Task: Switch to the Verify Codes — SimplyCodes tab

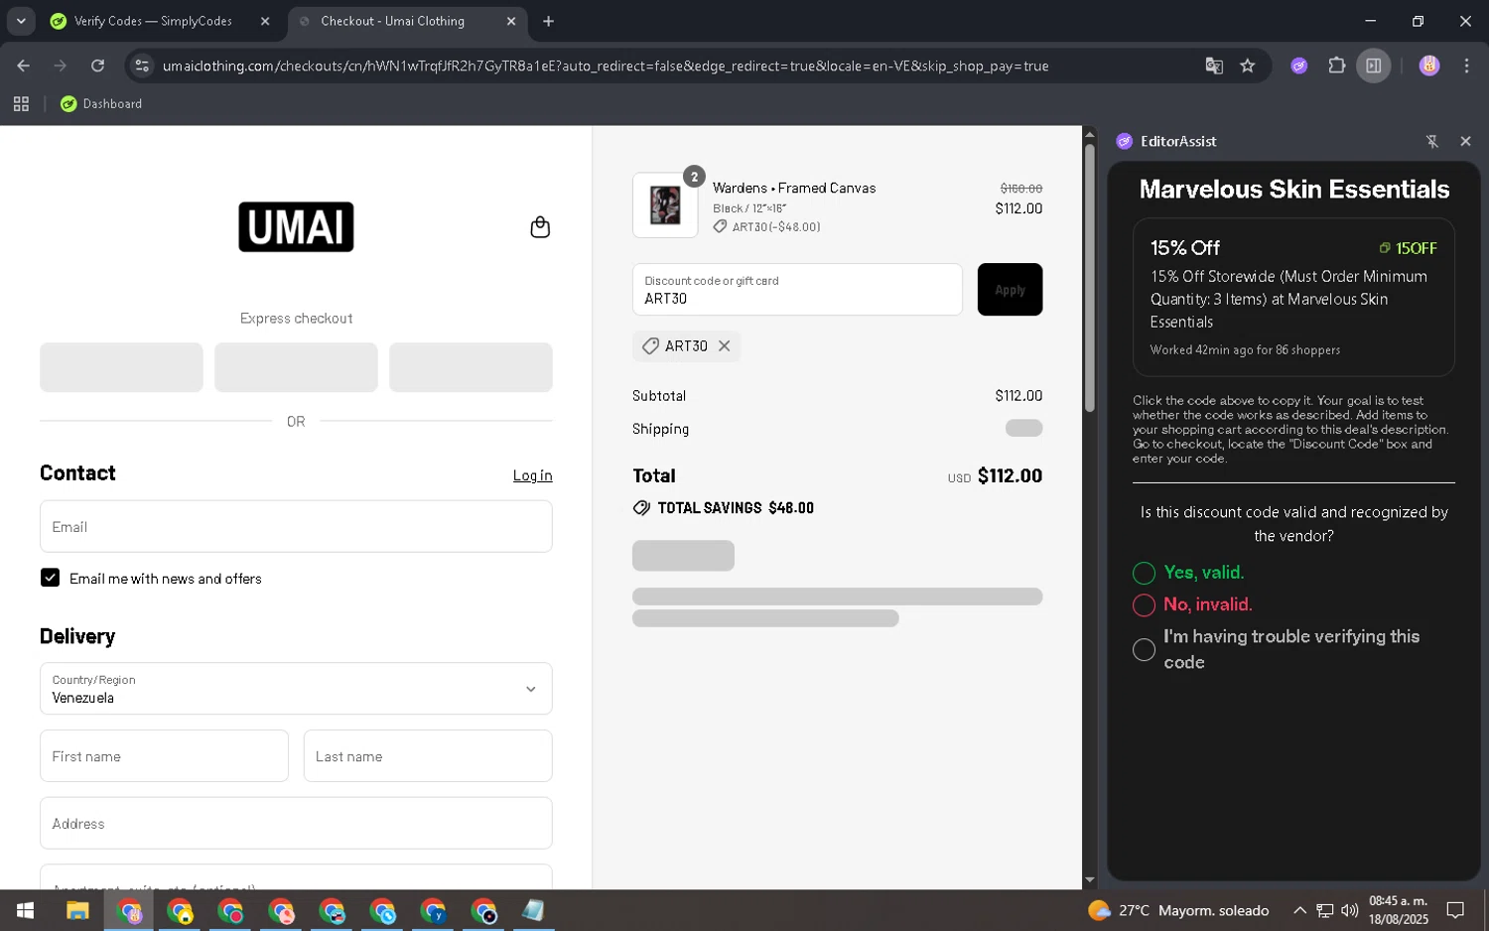Action: [153, 21]
